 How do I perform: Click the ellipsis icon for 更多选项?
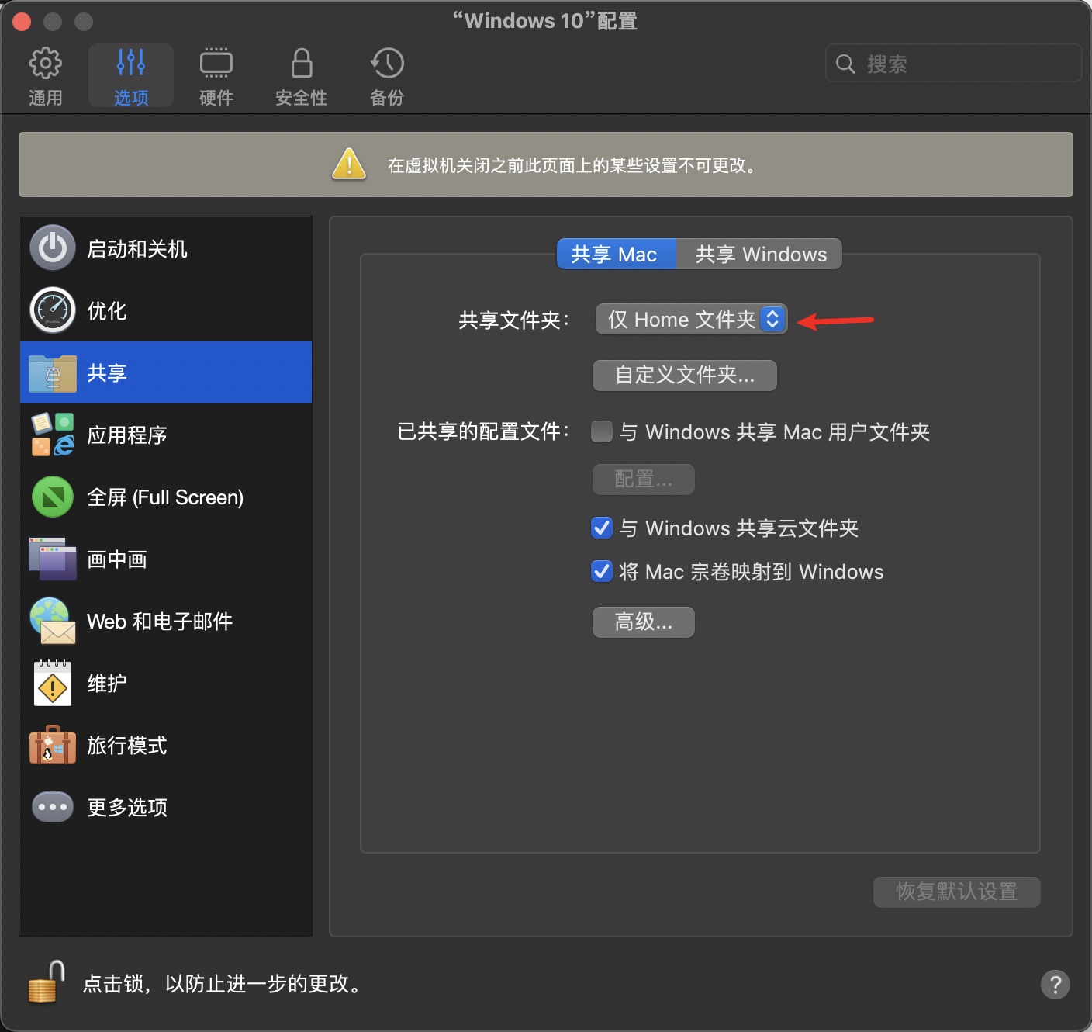pyautogui.click(x=53, y=807)
